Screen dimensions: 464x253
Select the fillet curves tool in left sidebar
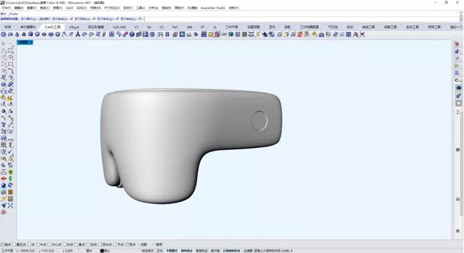tap(10, 71)
